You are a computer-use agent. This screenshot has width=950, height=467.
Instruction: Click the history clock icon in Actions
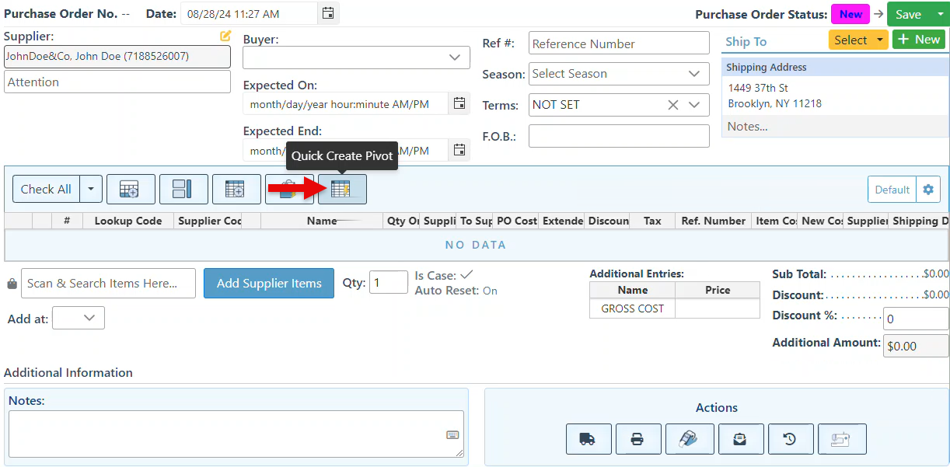point(790,439)
